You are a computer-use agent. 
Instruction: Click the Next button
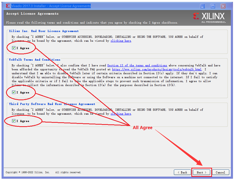pyautogui.click(x=202, y=172)
